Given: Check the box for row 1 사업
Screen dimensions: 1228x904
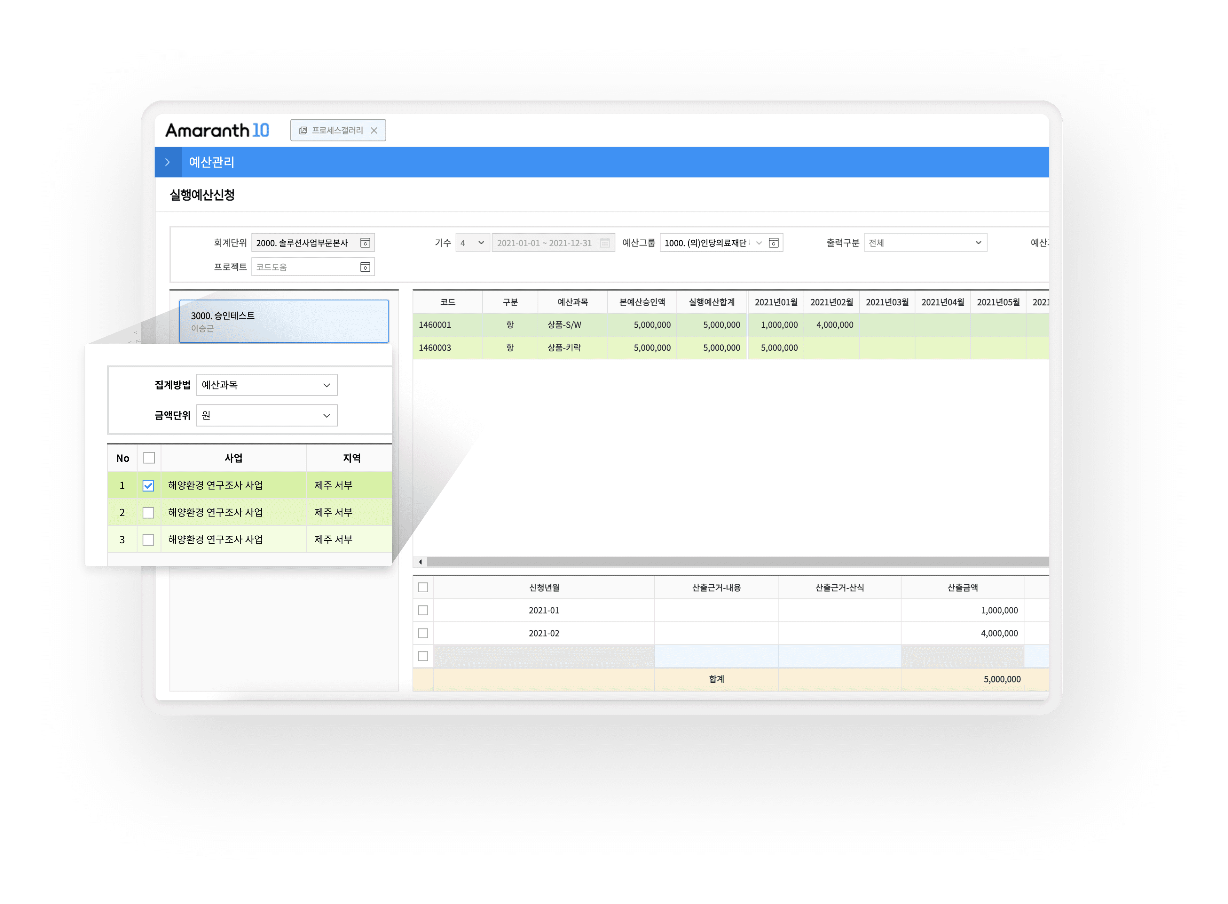Looking at the screenshot, I should (148, 485).
